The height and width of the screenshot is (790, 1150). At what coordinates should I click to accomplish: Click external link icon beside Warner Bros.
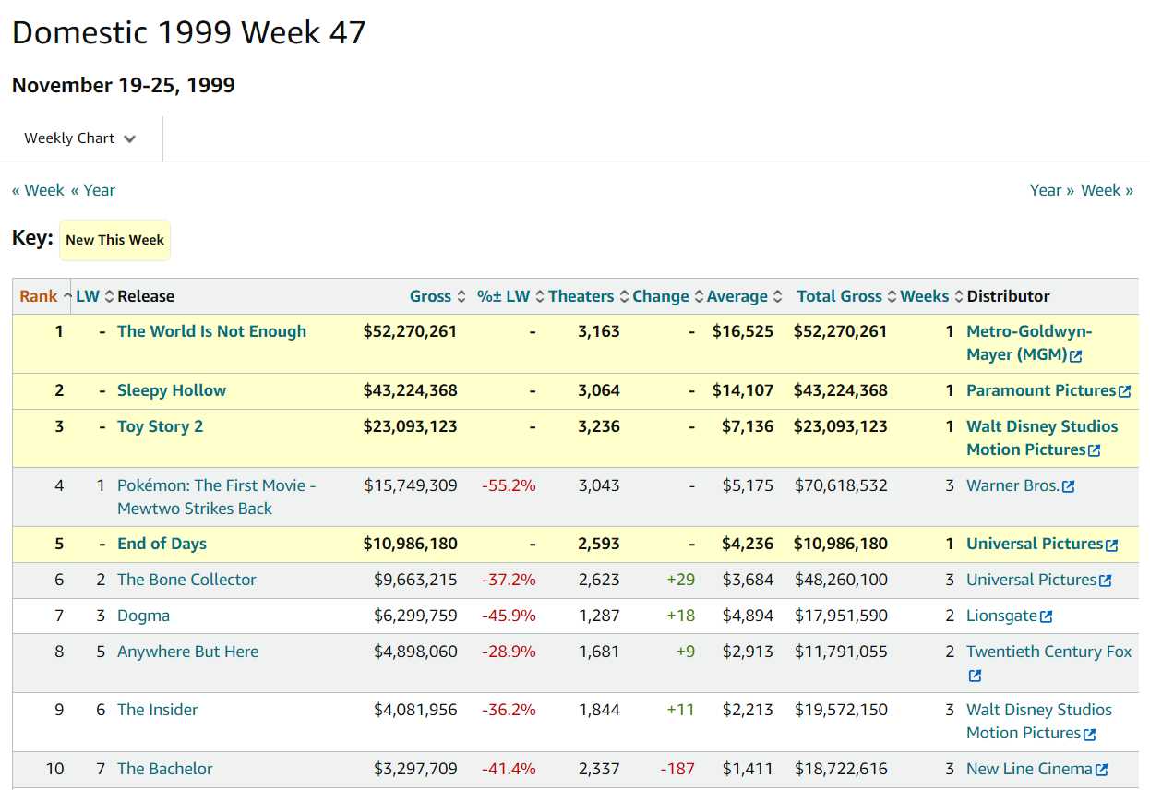[1068, 486]
